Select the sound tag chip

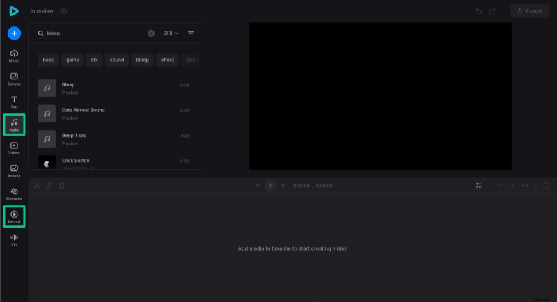[117, 60]
